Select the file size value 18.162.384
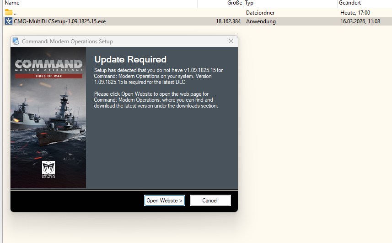392x243 pixels. tap(228, 21)
